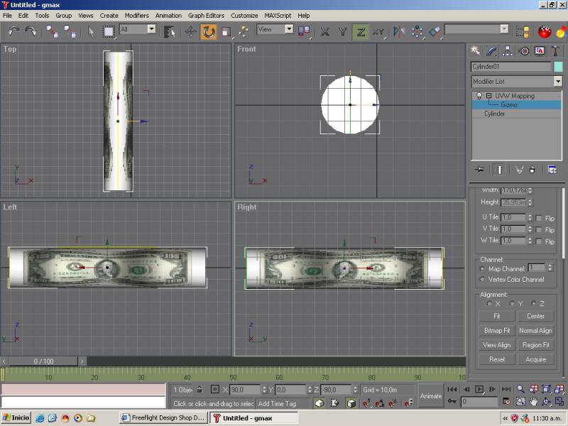The width and height of the screenshot is (568, 426).
Task: Click the Cylinder01 object color swatch
Action: pos(558,66)
